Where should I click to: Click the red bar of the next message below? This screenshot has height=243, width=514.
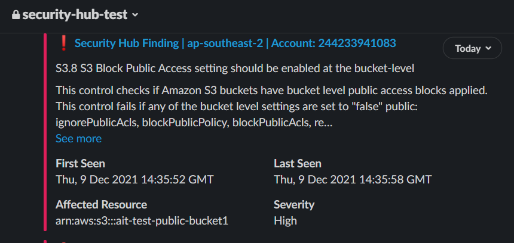click(x=45, y=242)
